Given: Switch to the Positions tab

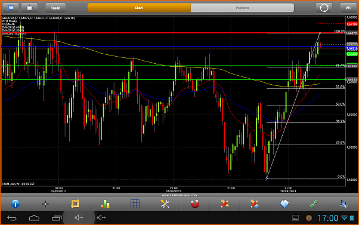Looking at the screenshot, I should point(242,8).
